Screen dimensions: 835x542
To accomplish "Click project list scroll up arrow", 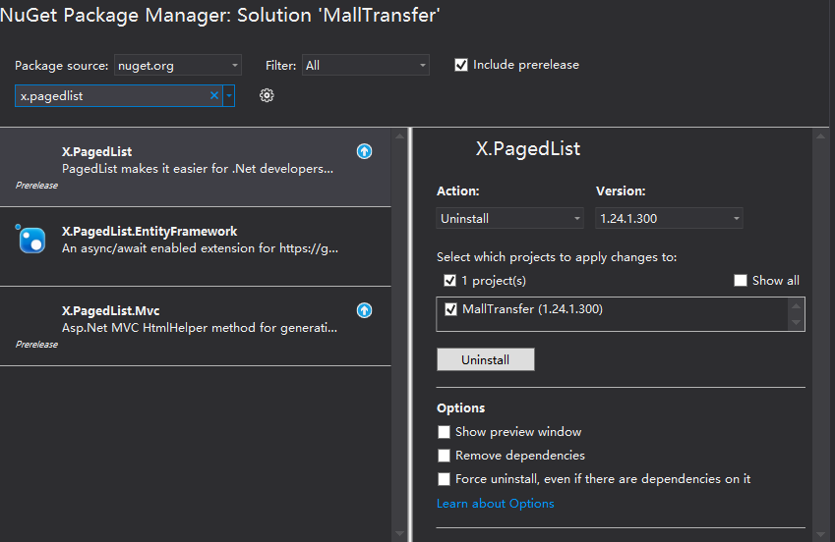I will coord(796,305).
